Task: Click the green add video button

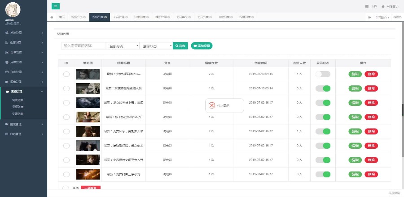Action: coord(201,46)
